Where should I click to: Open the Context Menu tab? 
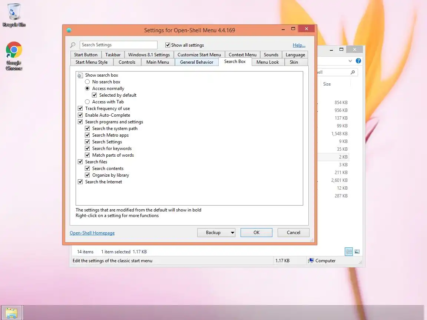(x=242, y=55)
